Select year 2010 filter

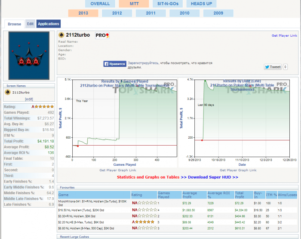[x=184, y=13]
